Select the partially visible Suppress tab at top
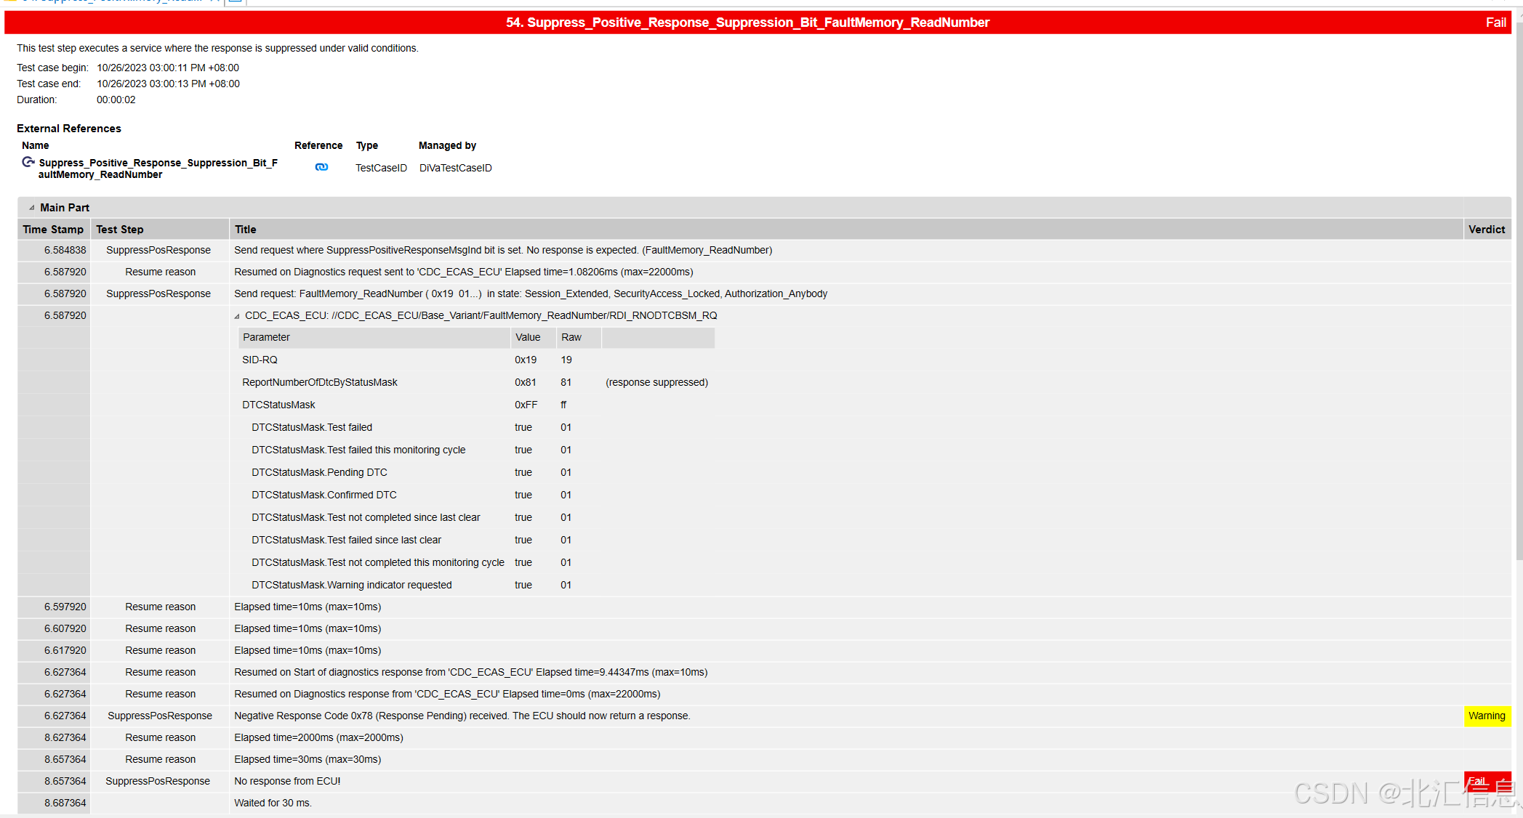The width and height of the screenshot is (1523, 818). pyautogui.click(x=109, y=1)
